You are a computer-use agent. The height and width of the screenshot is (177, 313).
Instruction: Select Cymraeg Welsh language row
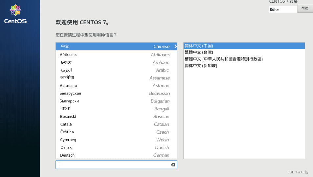(116, 140)
